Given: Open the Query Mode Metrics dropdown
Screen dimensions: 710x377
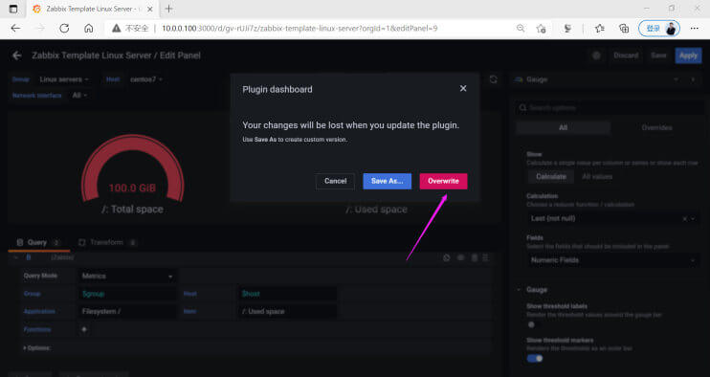Looking at the screenshot, I should pos(127,276).
